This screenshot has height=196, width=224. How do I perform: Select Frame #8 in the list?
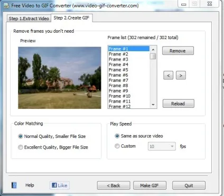(x=129, y=86)
